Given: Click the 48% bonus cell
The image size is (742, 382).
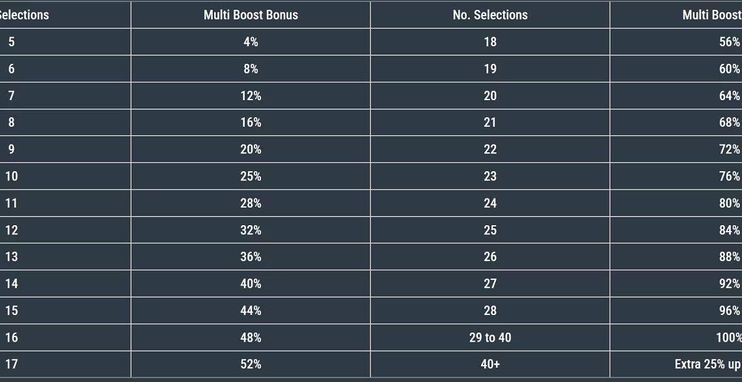Looking at the screenshot, I should click(x=251, y=338).
